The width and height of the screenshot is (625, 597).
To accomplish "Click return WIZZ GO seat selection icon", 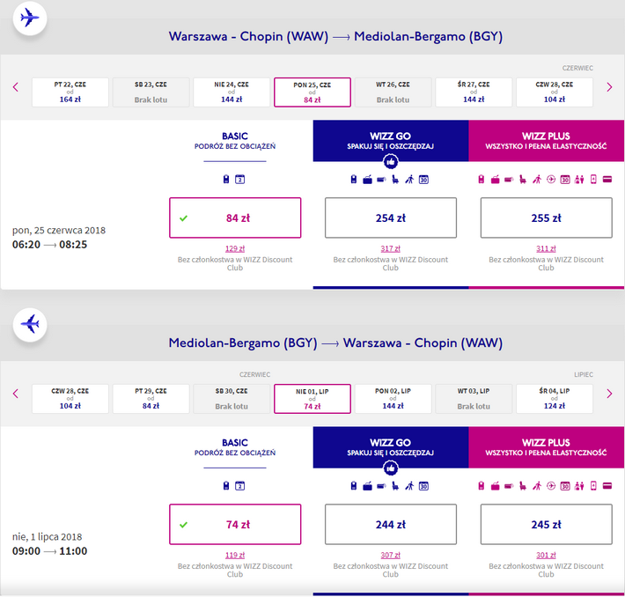I will point(395,486).
